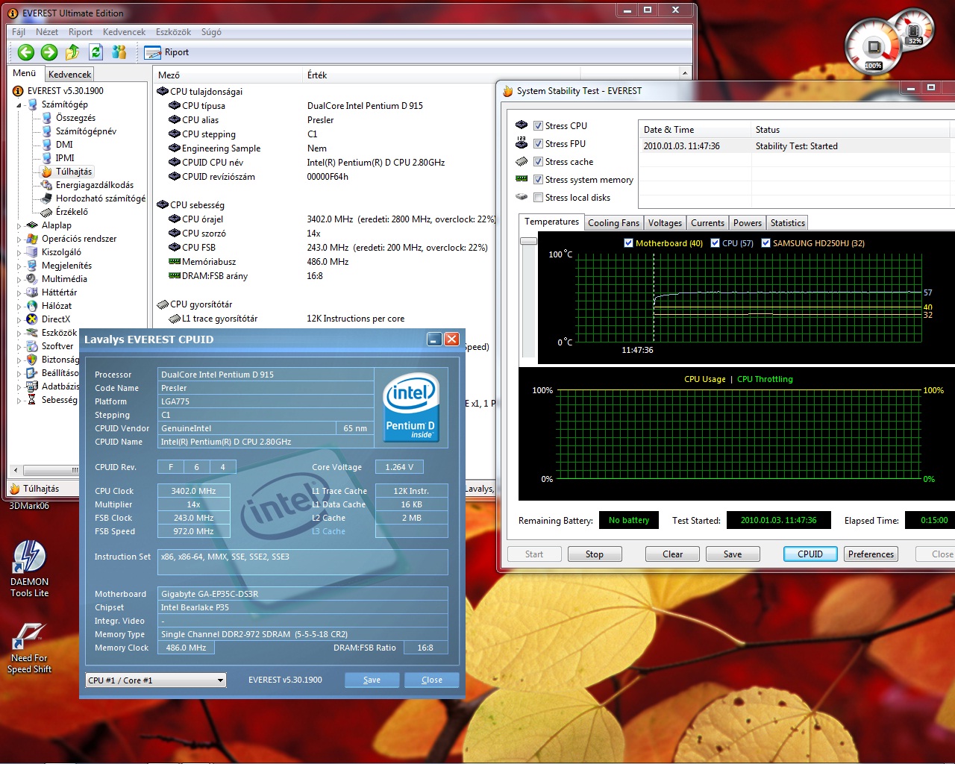
Task: Click Stress local disks drive icon
Action: click(522, 197)
